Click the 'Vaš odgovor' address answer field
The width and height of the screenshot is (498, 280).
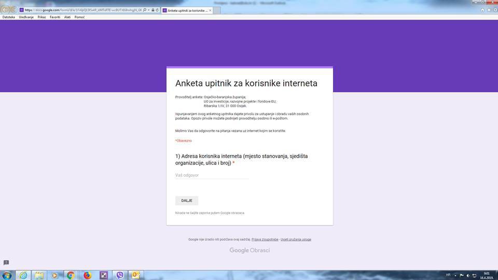click(212, 175)
